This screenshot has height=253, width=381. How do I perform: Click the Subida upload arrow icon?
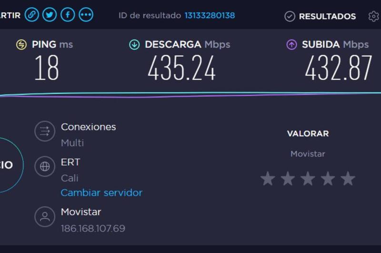pyautogui.click(x=291, y=45)
